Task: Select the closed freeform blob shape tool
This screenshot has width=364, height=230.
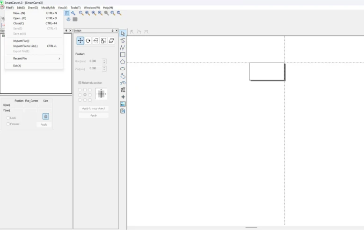Action: pos(123,76)
